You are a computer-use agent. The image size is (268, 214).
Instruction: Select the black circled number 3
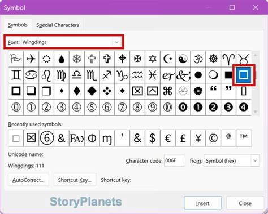tap(228, 107)
